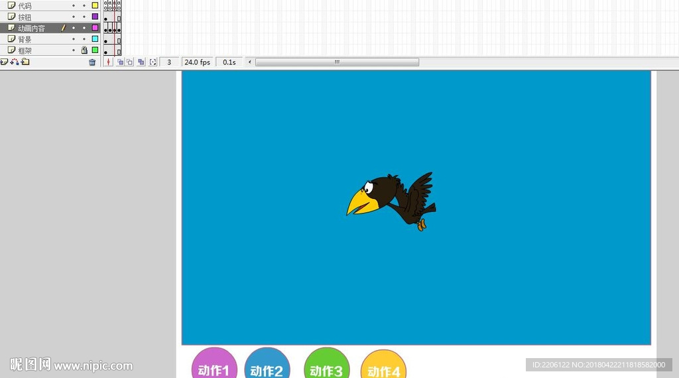679x378 pixels.
Task: Click cyan outline swatch of 背景 layer
Action: coord(95,39)
